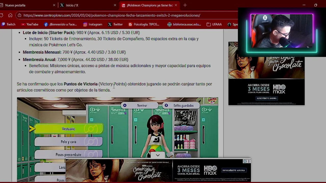
Task: Click 'Lote de Inicio (Starter Pack):' text
Action: (49, 33)
